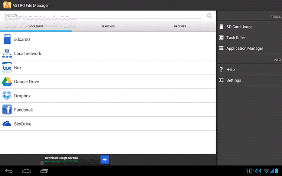Click the Box logo icon
The height and width of the screenshot is (176, 282).
click(7, 67)
